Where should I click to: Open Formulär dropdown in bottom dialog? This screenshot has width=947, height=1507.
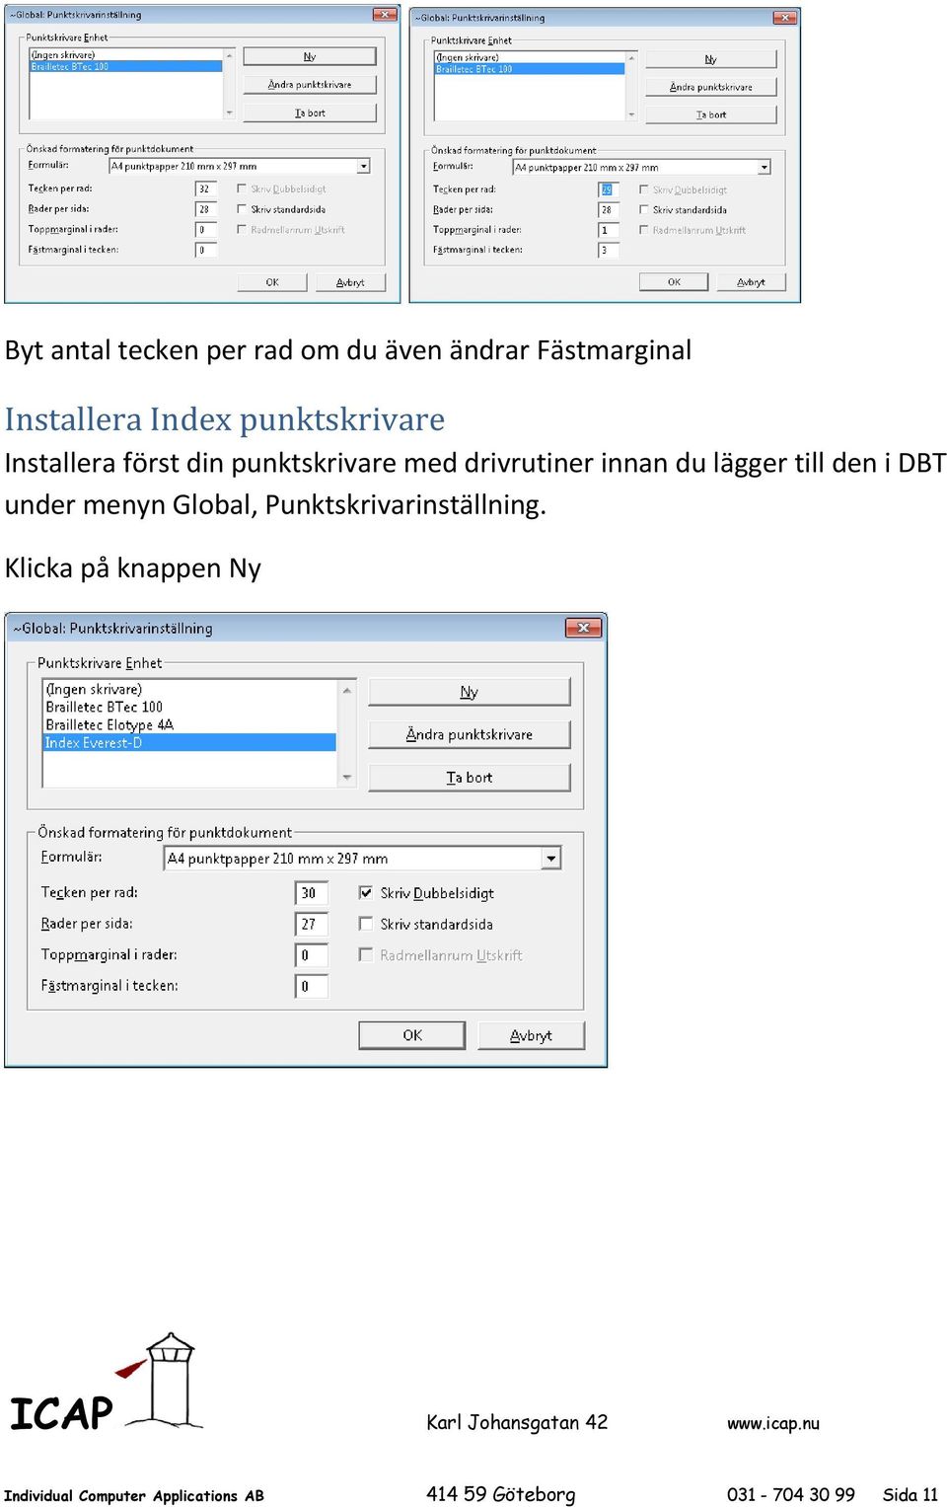[x=551, y=859]
